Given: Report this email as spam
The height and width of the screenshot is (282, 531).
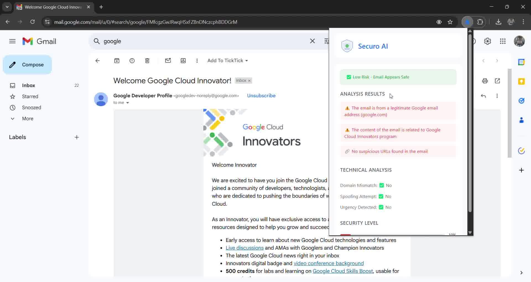Looking at the screenshot, I should [132, 61].
